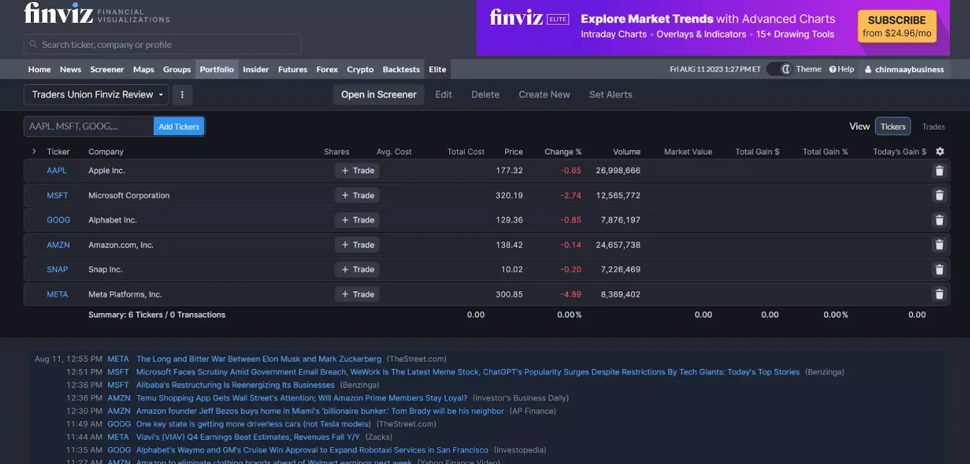Open the Backtests page
970x464 pixels.
(x=401, y=69)
